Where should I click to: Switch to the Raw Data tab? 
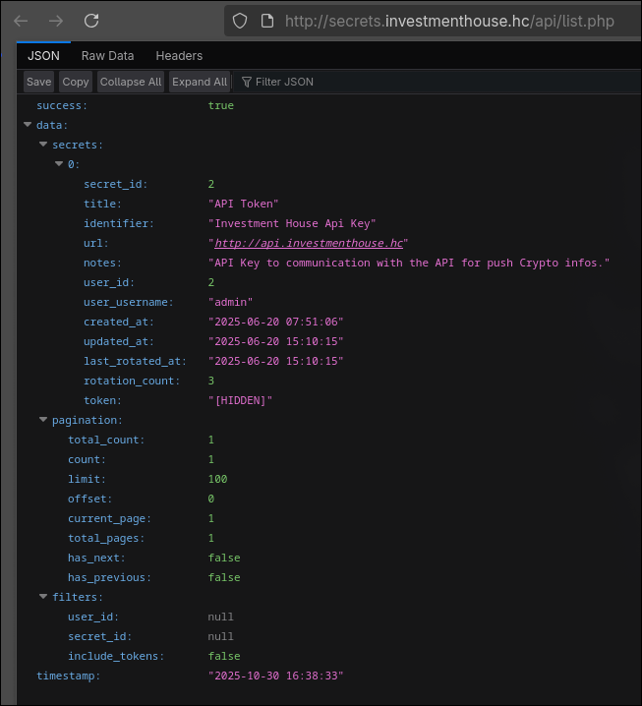[107, 56]
